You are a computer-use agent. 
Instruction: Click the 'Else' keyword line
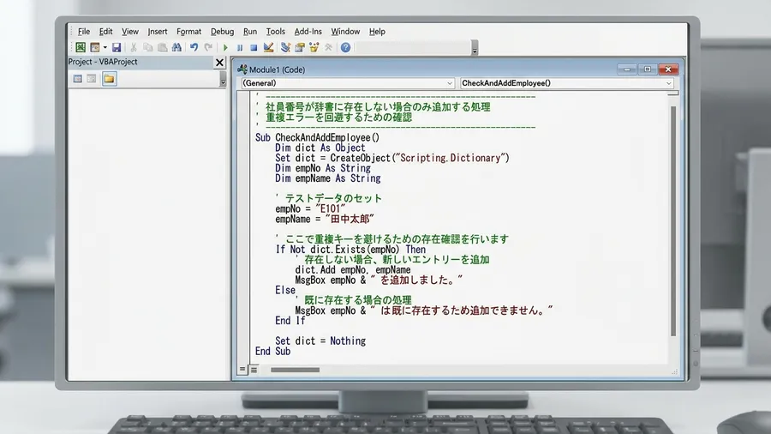pyautogui.click(x=285, y=290)
